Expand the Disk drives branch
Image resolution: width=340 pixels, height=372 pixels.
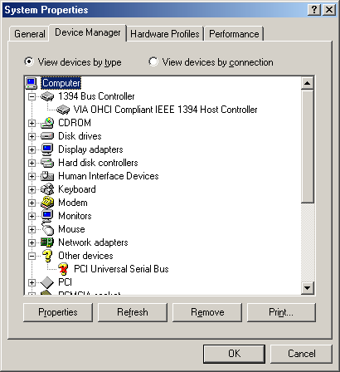tap(32, 136)
